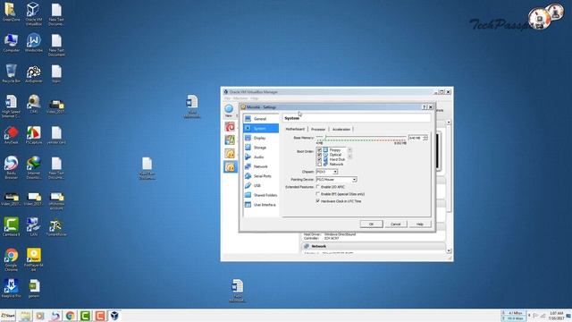The width and height of the screenshot is (572, 322).
Task: Open Baidu Browser desktop shortcut
Action: pos(11,167)
